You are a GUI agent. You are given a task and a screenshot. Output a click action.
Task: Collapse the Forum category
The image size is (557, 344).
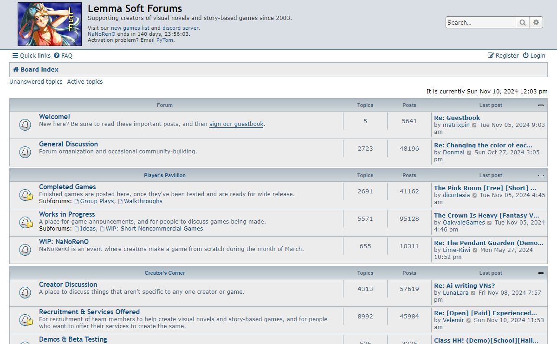pyautogui.click(x=541, y=105)
